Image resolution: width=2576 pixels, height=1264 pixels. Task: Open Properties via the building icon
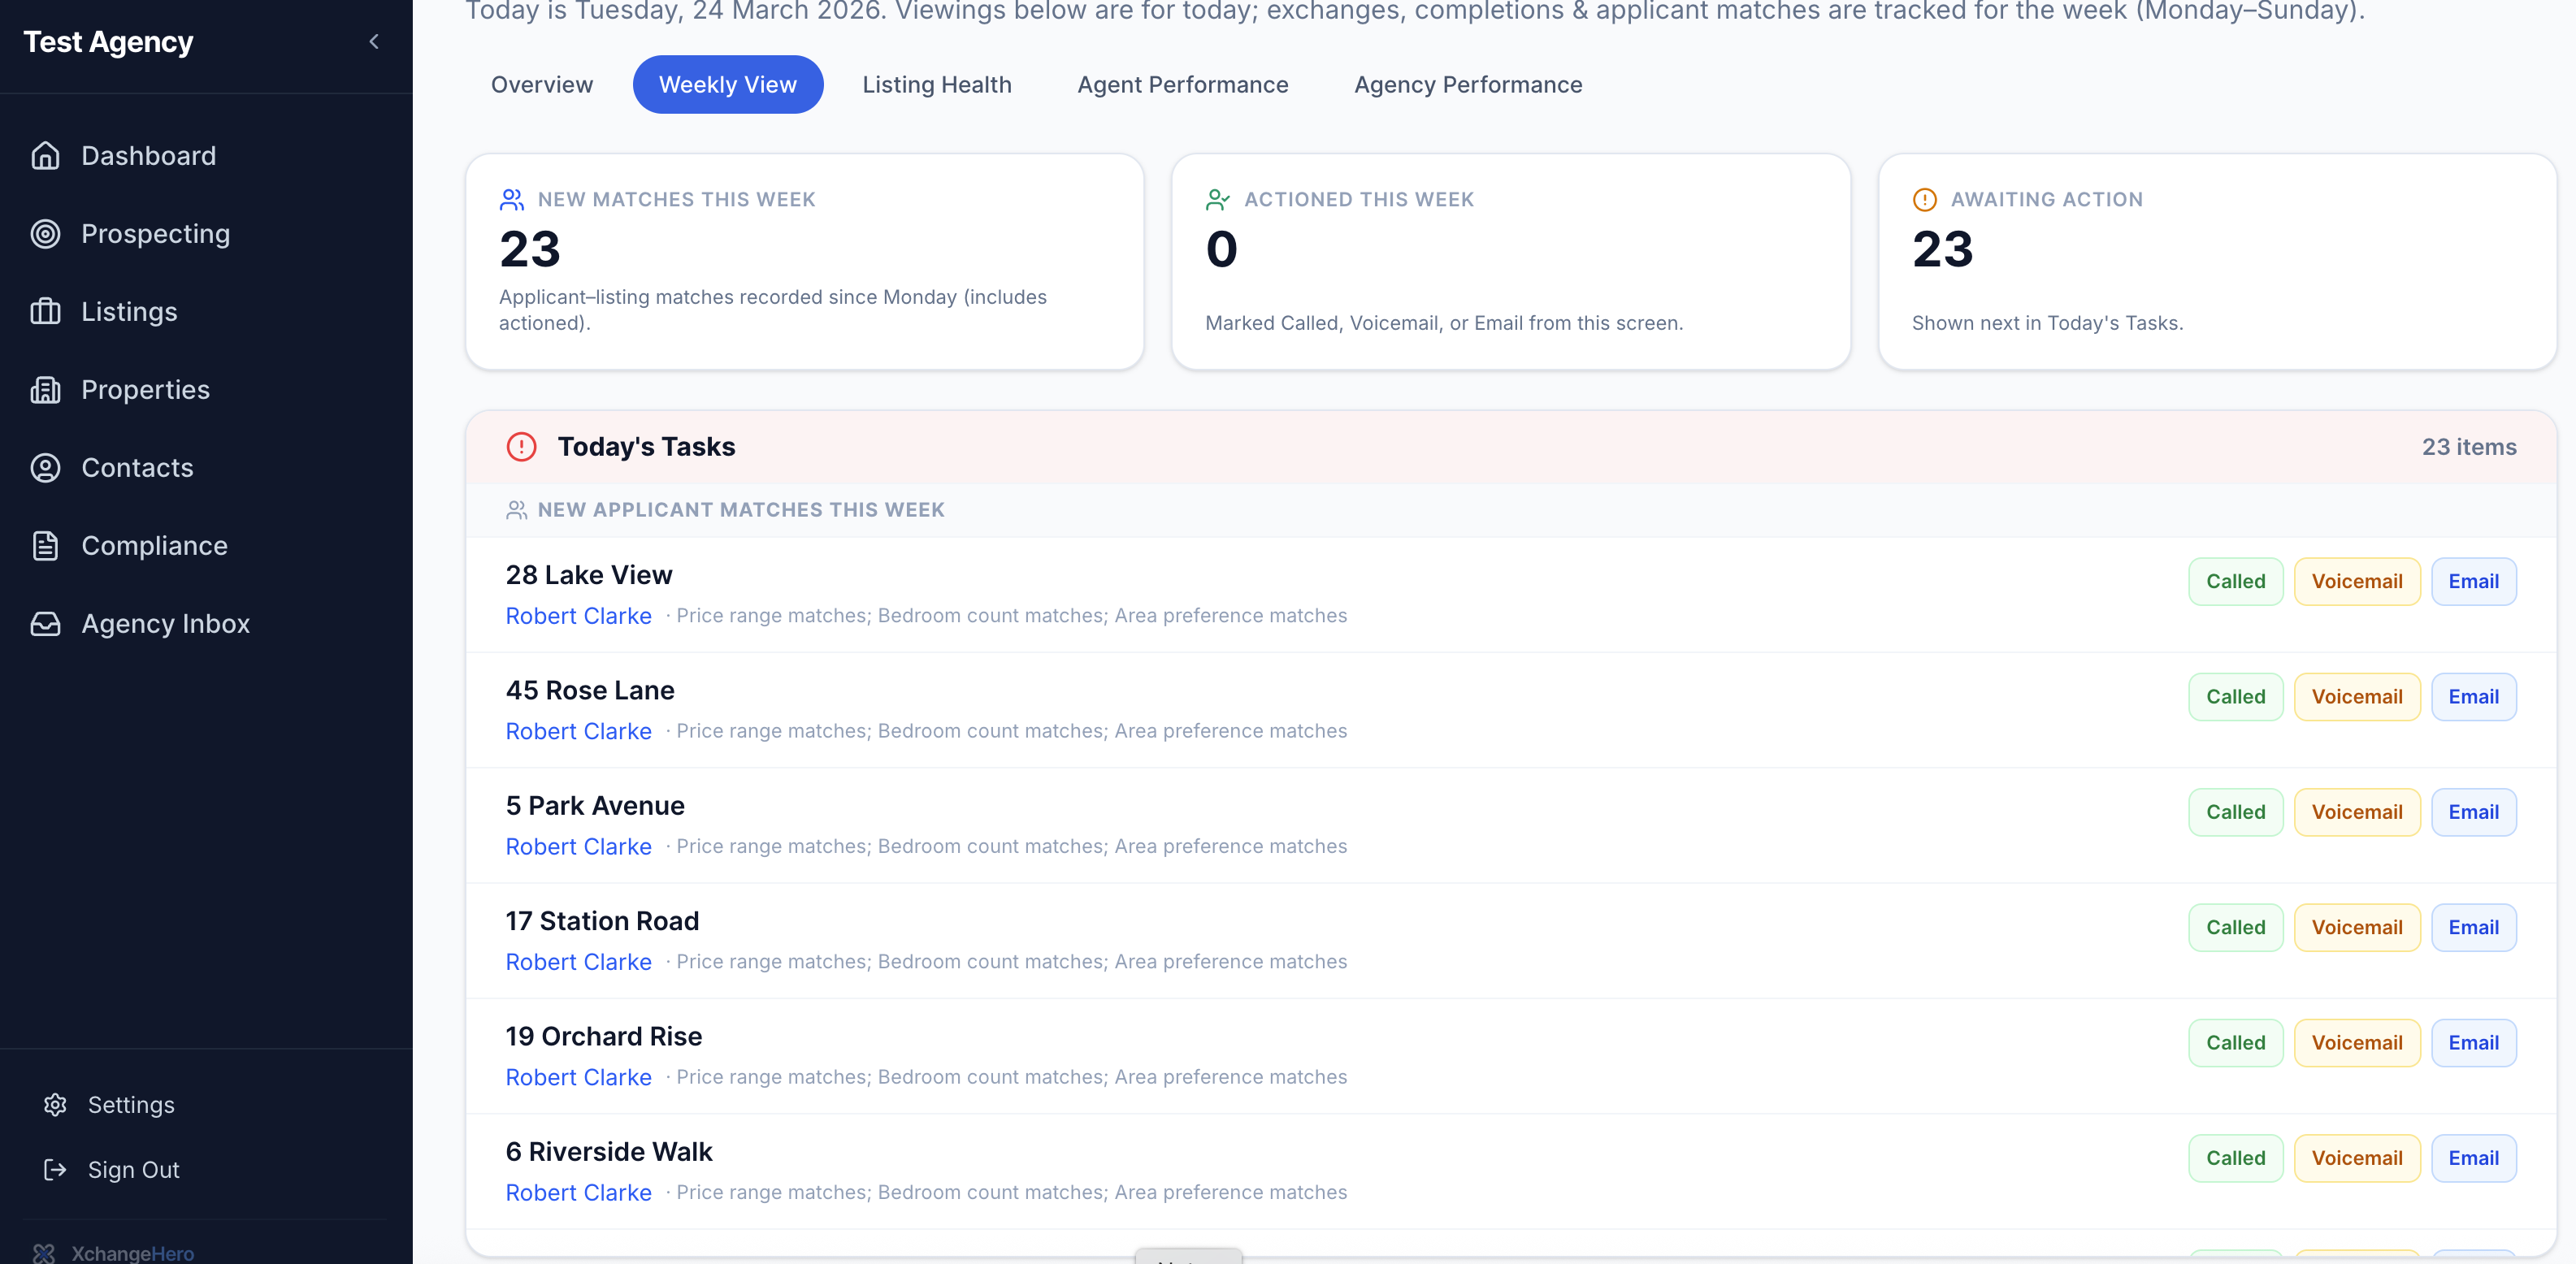46,389
